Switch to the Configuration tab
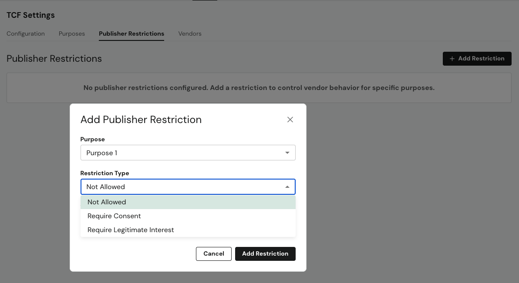 26,34
